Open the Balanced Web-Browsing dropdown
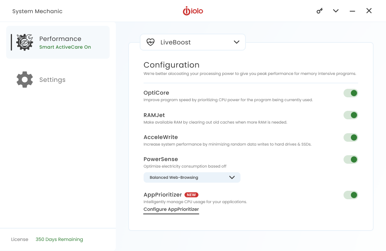This screenshot has width=386, height=251. (192, 178)
